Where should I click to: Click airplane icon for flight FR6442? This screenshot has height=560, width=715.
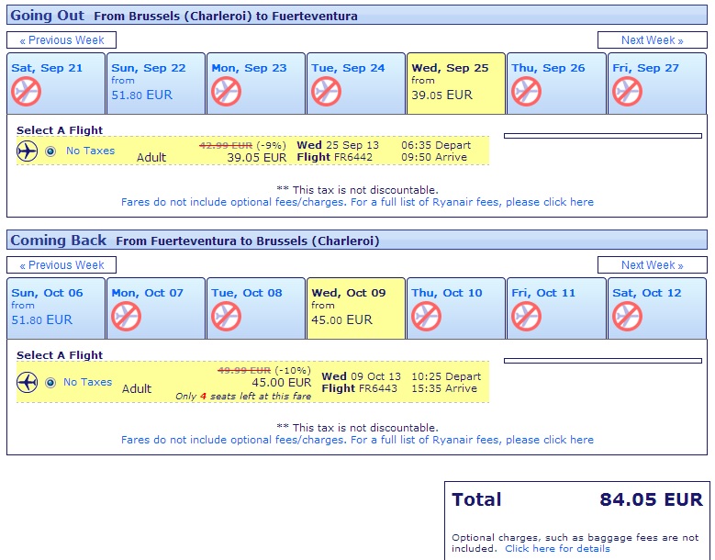pyautogui.click(x=27, y=151)
